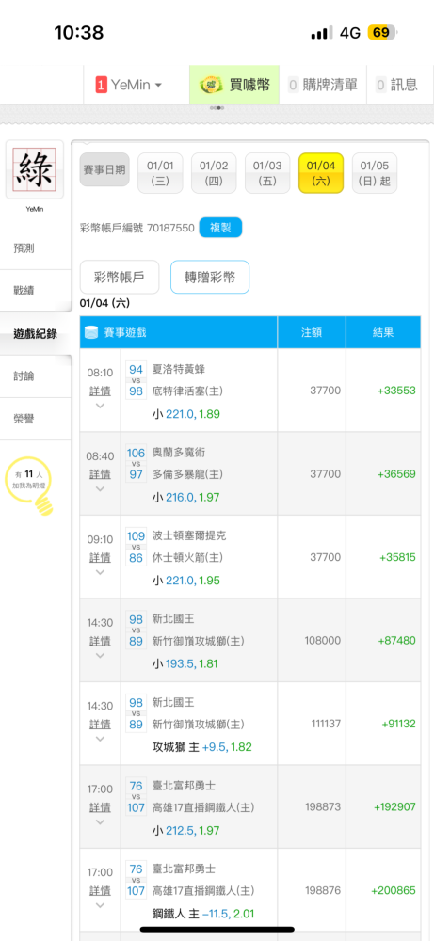Select date 01/05 (日) 起

375,173
